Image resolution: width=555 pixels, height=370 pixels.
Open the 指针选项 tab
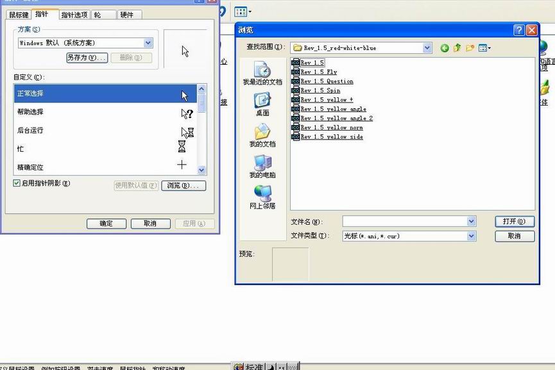74,15
